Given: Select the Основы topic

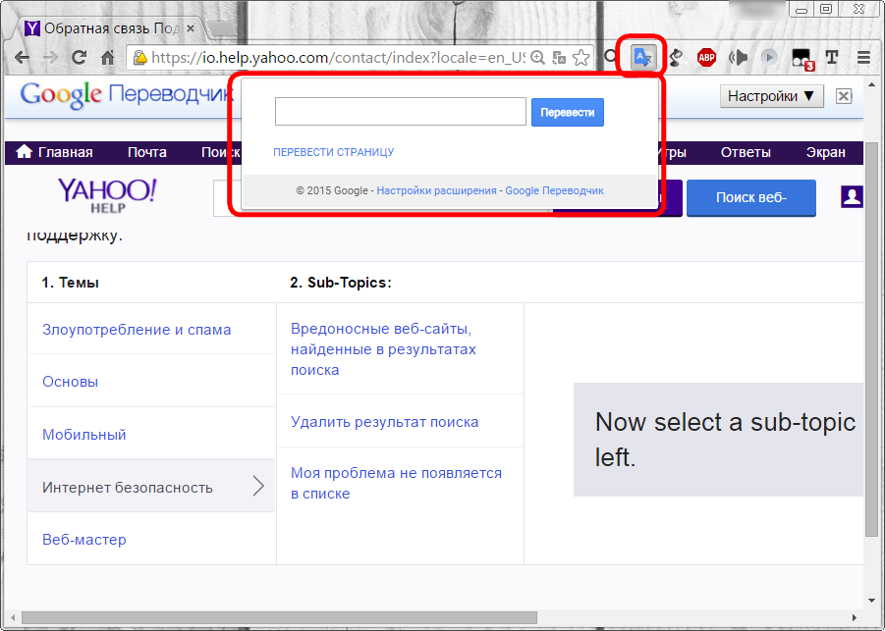Looking at the screenshot, I should pyautogui.click(x=70, y=381).
